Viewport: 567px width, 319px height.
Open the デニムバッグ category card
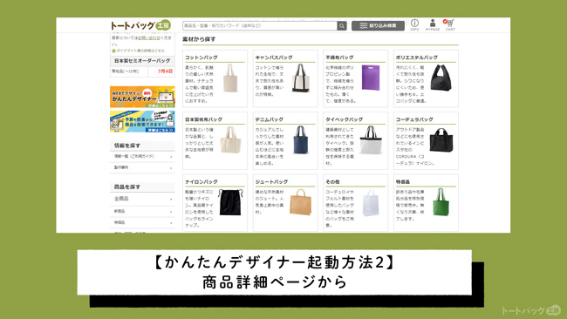click(x=285, y=141)
